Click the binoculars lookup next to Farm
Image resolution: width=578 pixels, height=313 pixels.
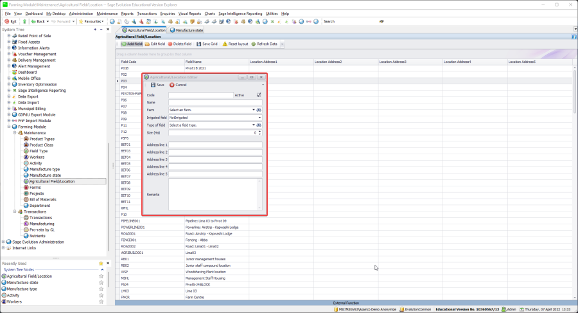pyautogui.click(x=259, y=110)
